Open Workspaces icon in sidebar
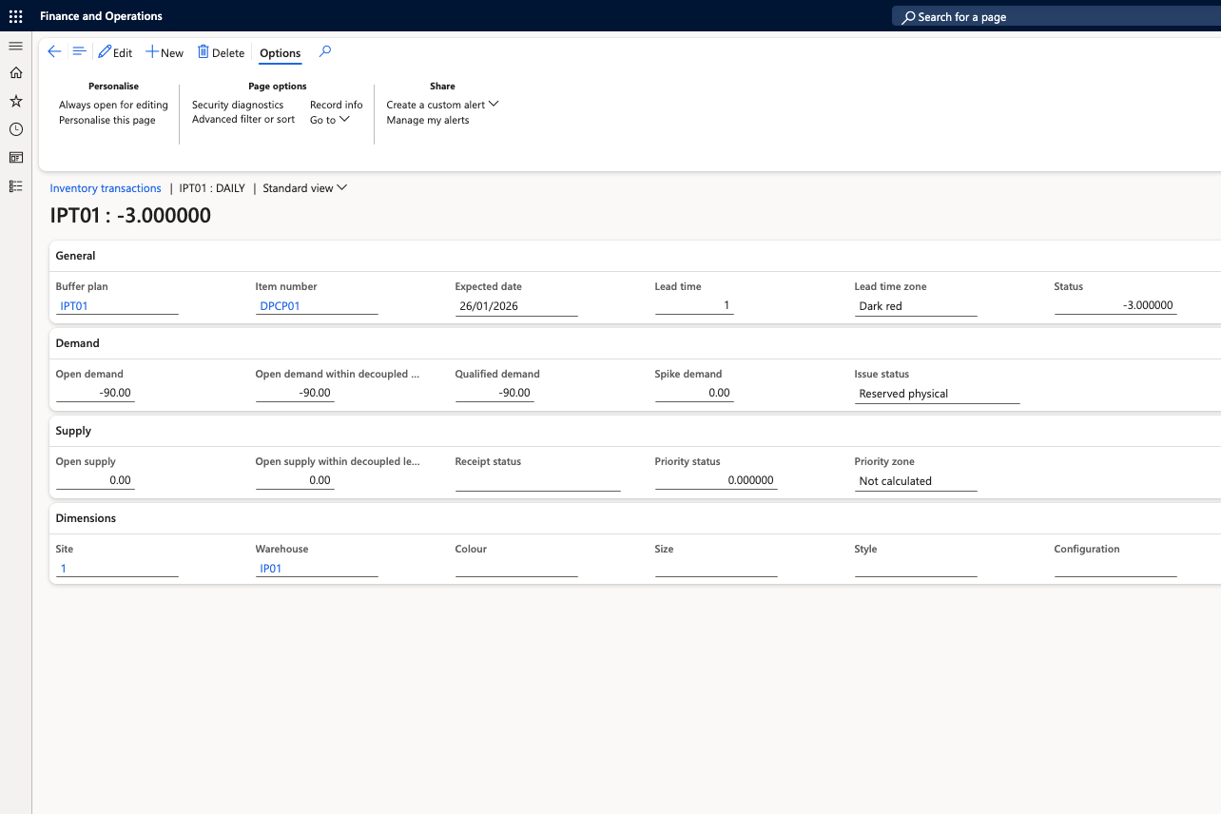This screenshot has height=814, width=1221. [15, 158]
